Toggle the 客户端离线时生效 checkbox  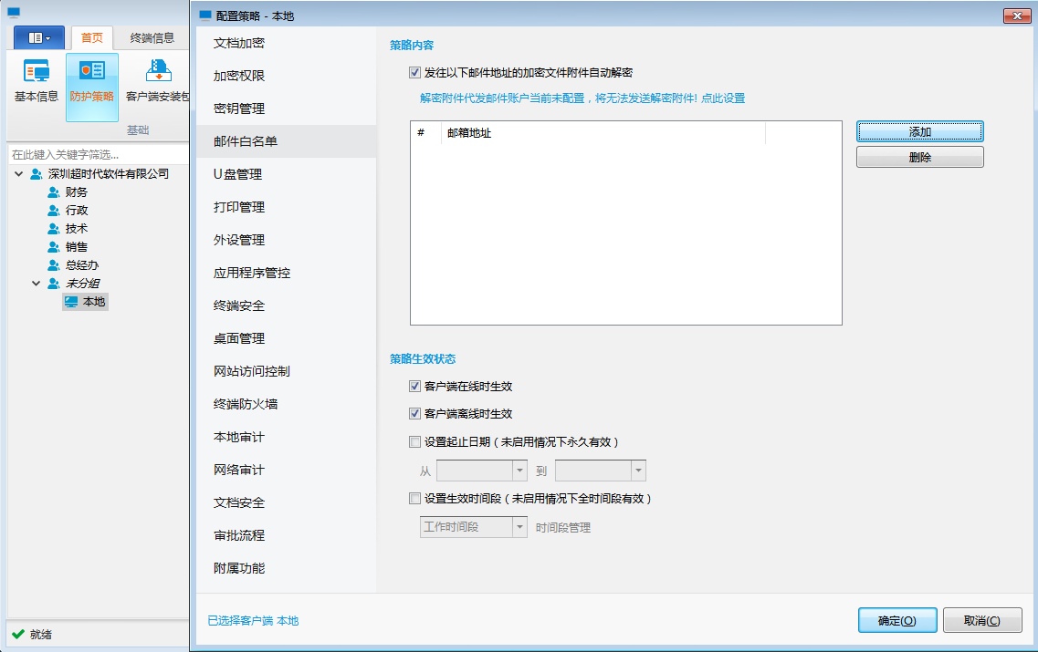point(415,414)
